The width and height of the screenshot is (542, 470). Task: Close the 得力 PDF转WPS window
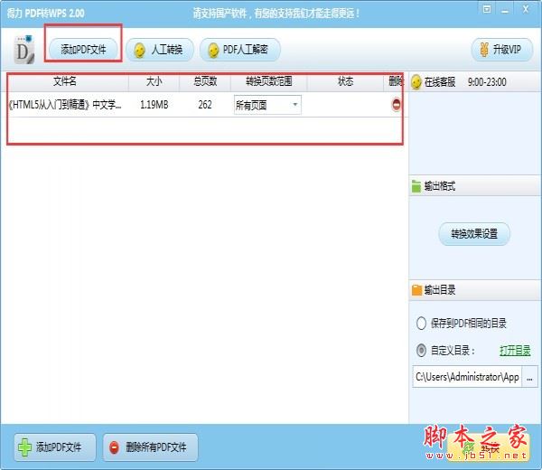(526, 9)
